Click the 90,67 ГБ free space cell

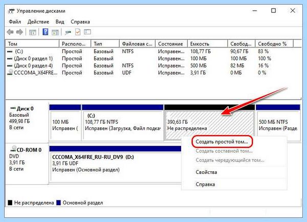click(239, 52)
